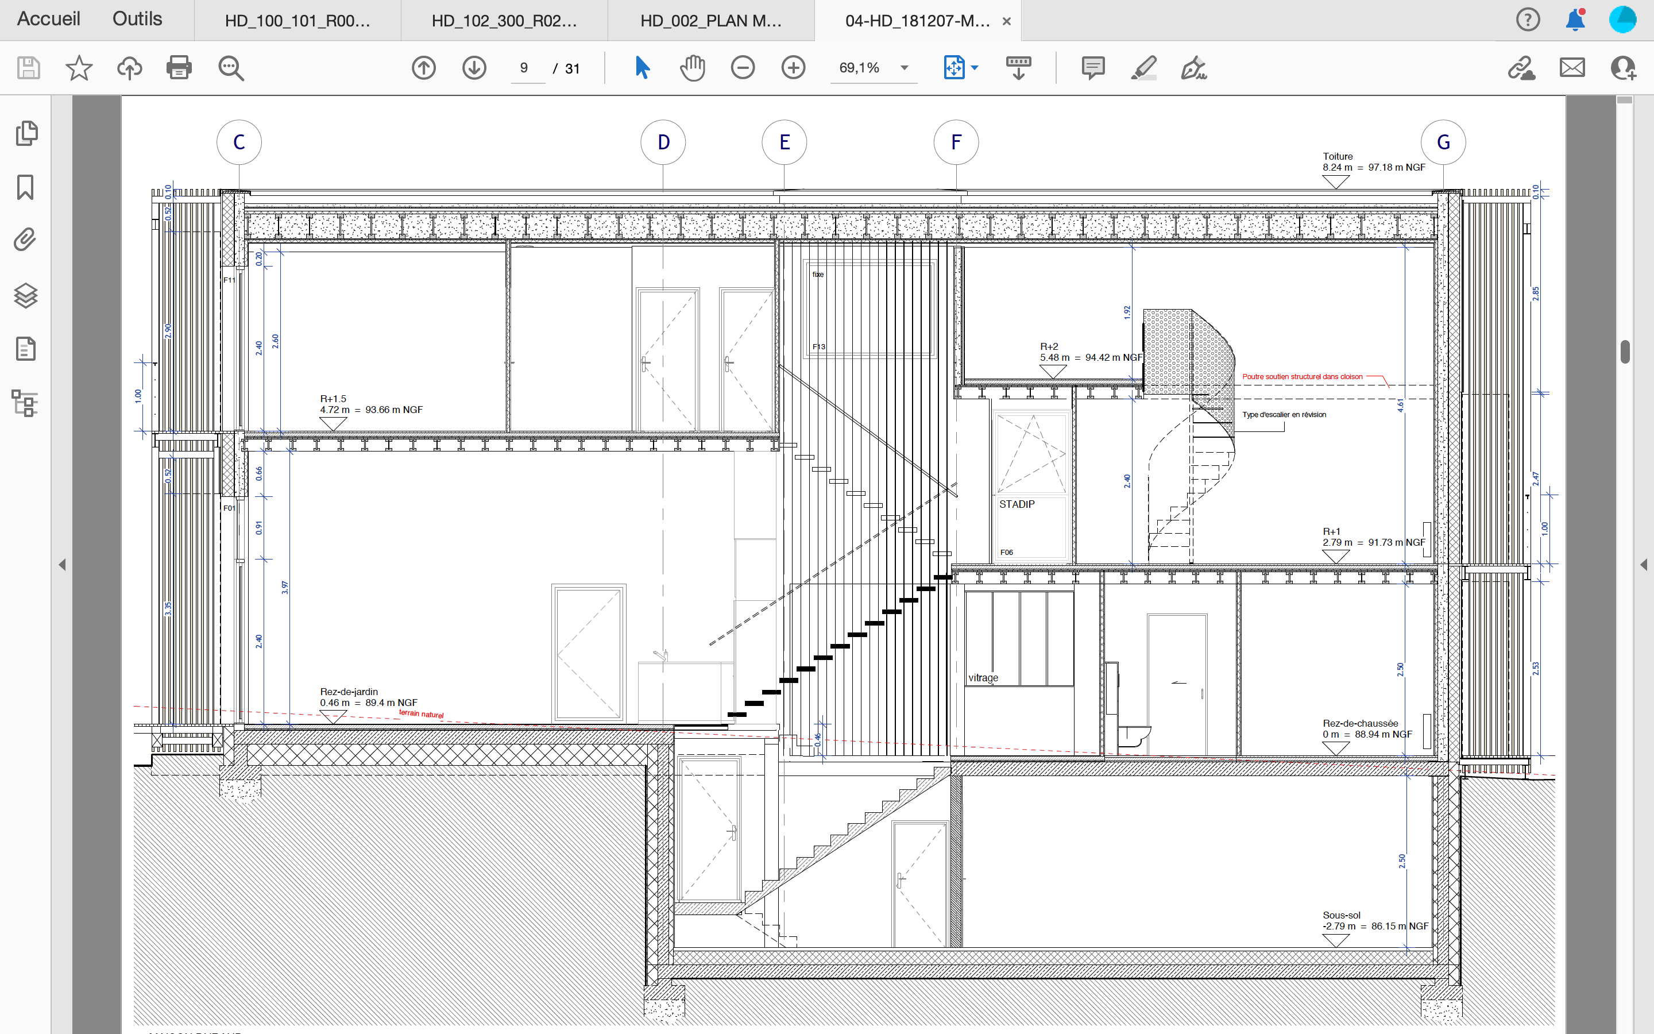This screenshot has height=1034, width=1654.
Task: Open the attachments paperclip panel
Action: coord(25,240)
